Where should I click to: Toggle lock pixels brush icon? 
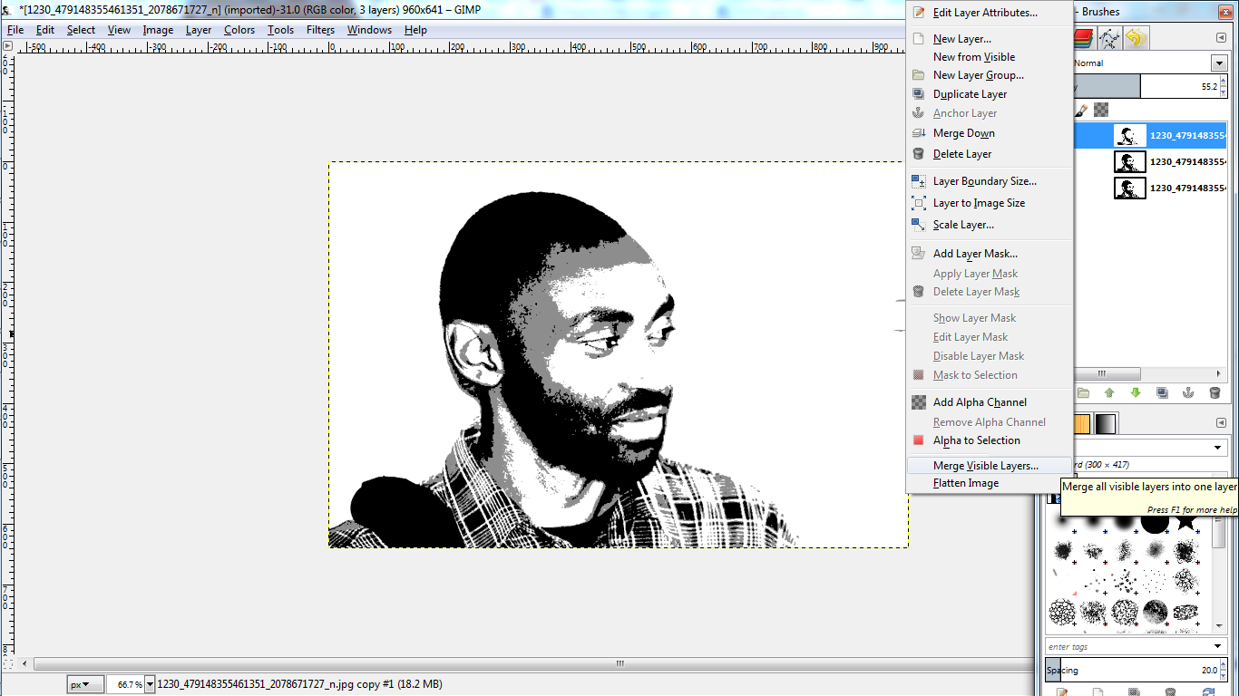pyautogui.click(x=1081, y=110)
